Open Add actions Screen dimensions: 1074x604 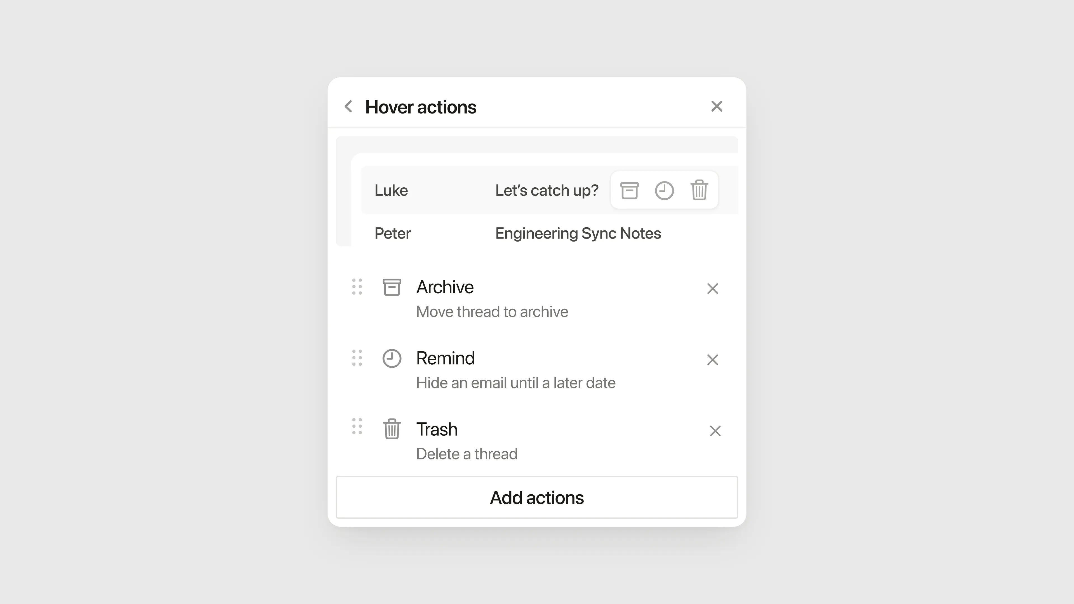tap(537, 497)
